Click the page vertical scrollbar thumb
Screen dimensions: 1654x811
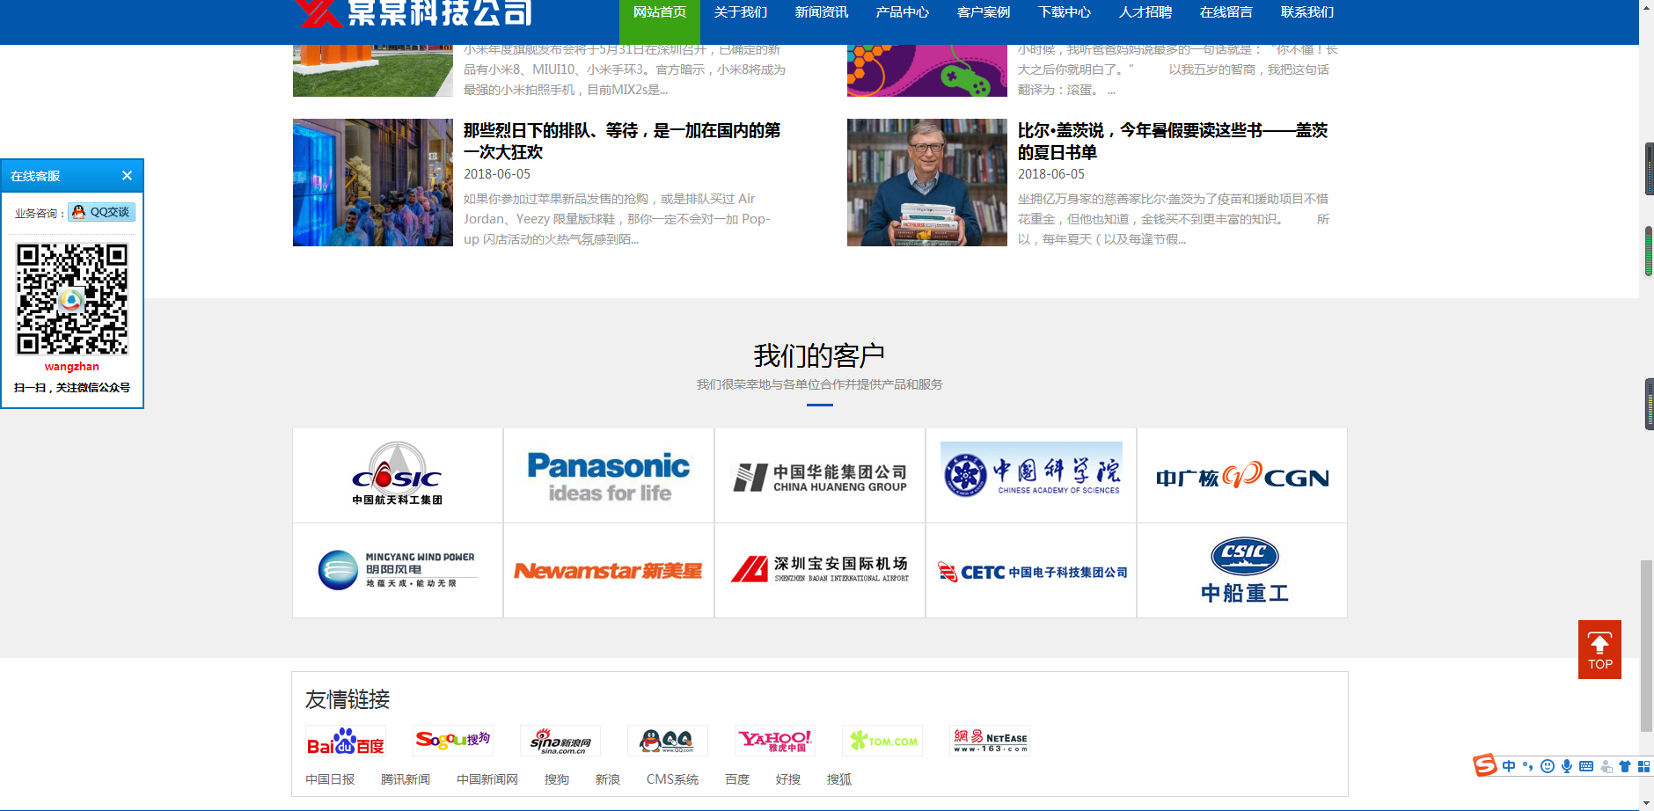(1646, 646)
